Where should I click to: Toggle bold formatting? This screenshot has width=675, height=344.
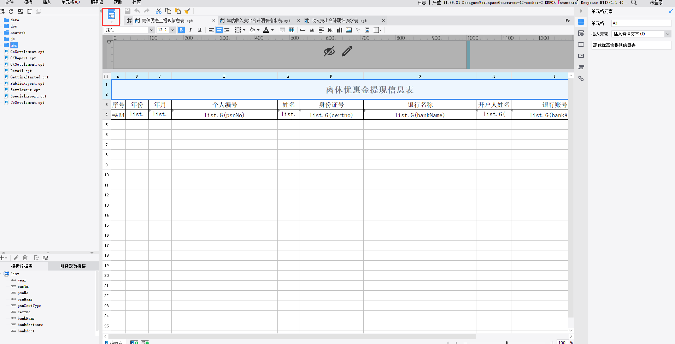[x=181, y=30]
